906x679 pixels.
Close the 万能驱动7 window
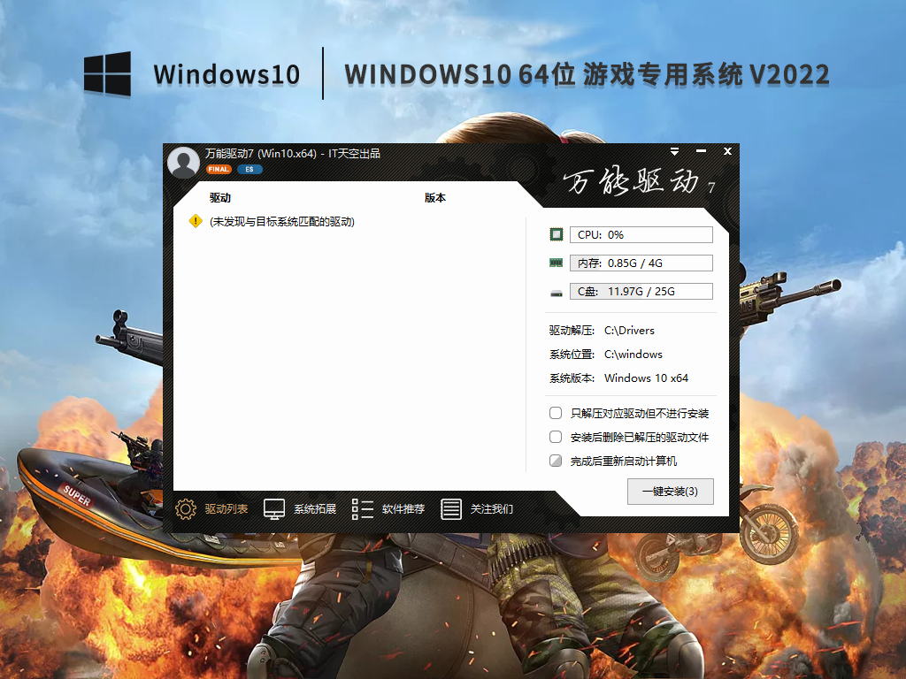pos(727,151)
